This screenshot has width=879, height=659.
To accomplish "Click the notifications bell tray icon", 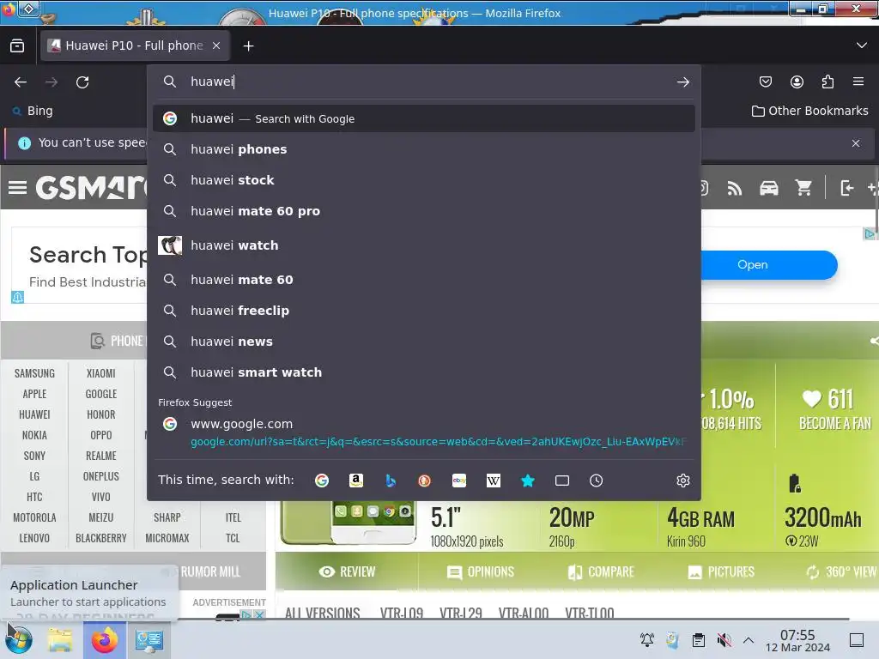I will coord(647,639).
